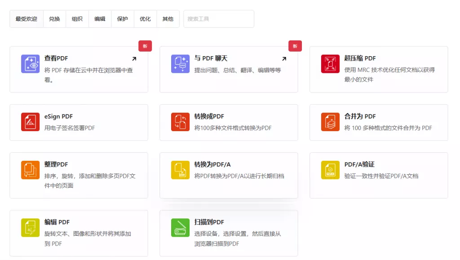Image resolution: width=460 pixels, height=260 pixels.
Task: Open the PDF/A验证 validation icon
Action: [x=330, y=170]
